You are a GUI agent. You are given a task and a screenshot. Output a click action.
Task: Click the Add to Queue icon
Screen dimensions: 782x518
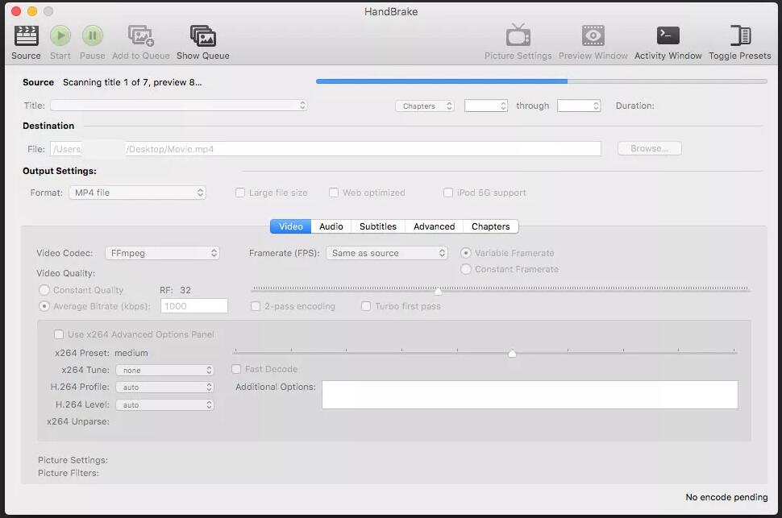tap(140, 36)
